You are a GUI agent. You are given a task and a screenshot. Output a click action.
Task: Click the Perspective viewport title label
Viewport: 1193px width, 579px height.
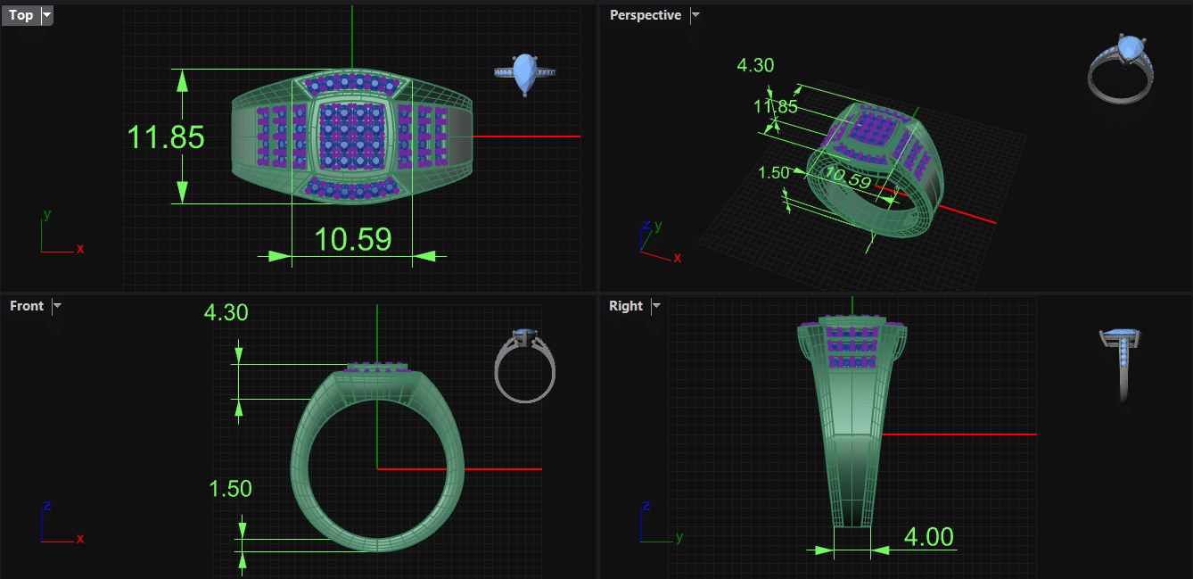click(x=645, y=15)
